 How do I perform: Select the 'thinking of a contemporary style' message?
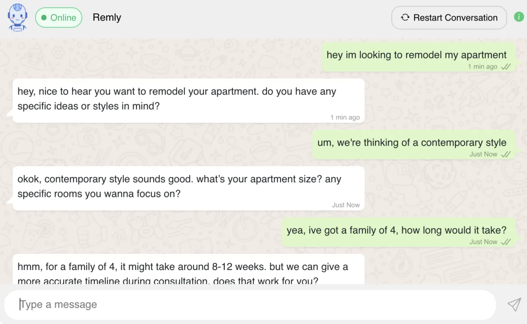coord(411,143)
